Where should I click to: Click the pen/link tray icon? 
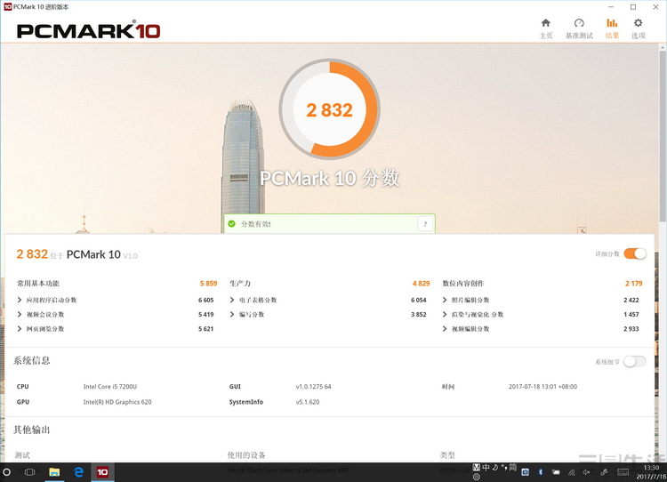(x=604, y=472)
